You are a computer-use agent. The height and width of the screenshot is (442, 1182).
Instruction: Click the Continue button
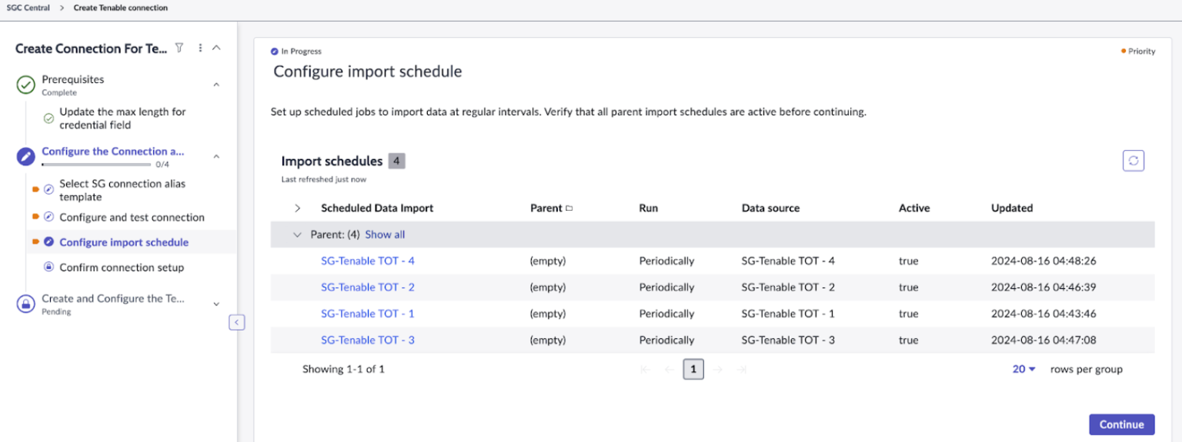[1122, 424]
